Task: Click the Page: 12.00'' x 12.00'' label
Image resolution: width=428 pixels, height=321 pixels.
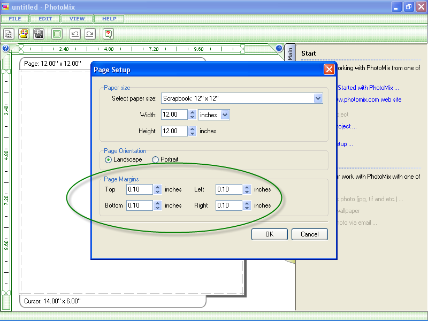Action: [x=52, y=64]
